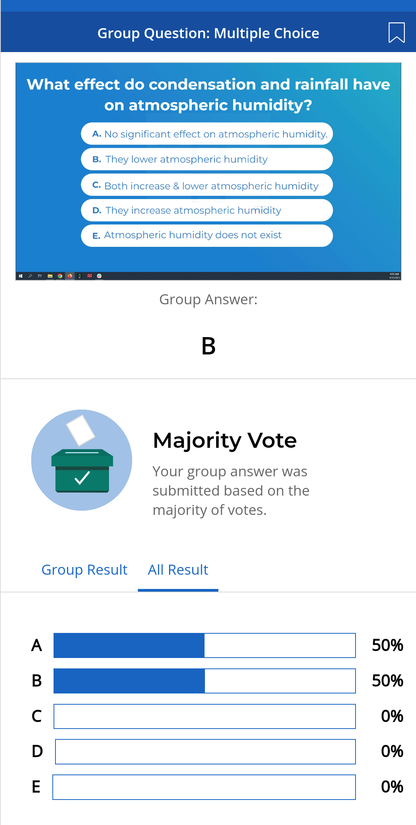Click the bookmark icon in the header
Viewport: 416px width, 825px height.
coord(397,32)
